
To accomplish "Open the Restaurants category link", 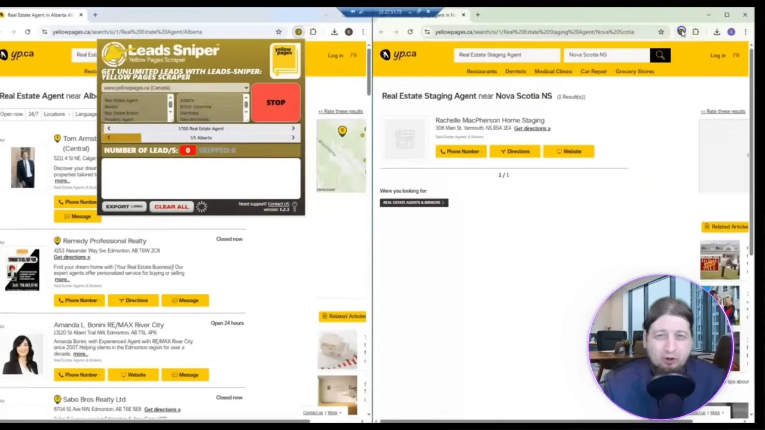I will click(x=482, y=72).
